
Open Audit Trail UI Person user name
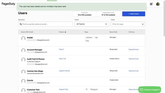click(36, 59)
